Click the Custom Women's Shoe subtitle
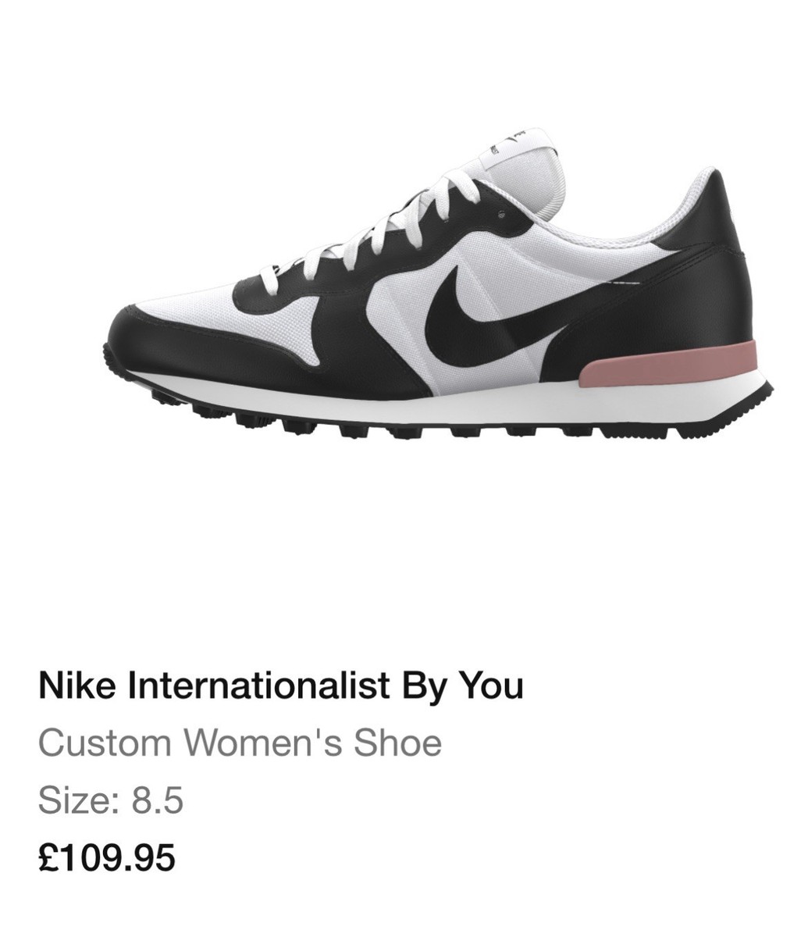 coord(240,743)
